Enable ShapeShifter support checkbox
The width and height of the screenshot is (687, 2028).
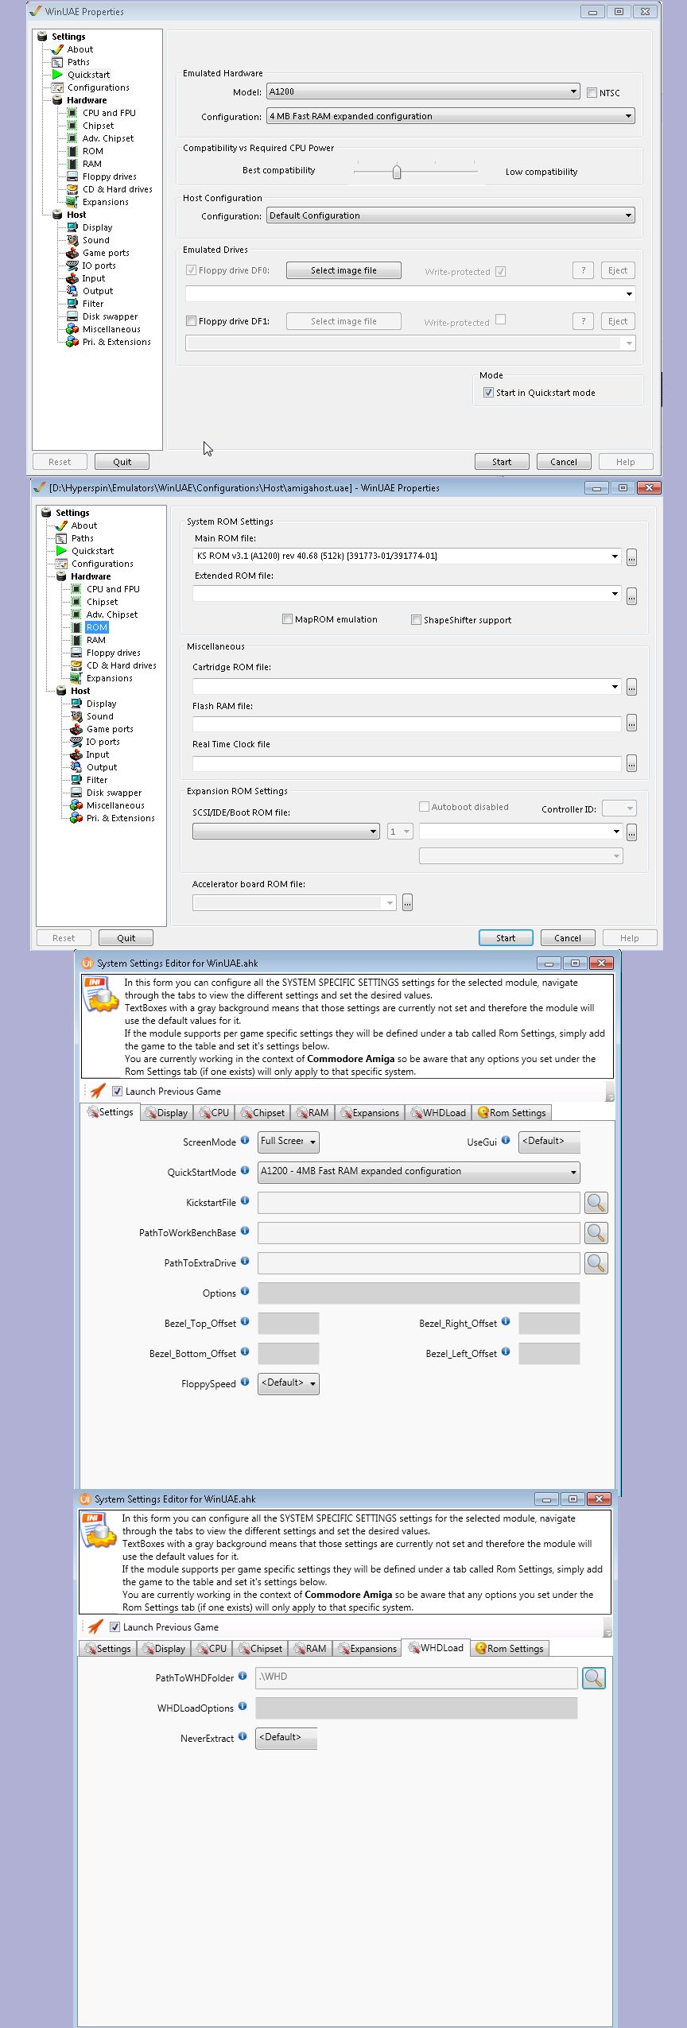(x=416, y=620)
